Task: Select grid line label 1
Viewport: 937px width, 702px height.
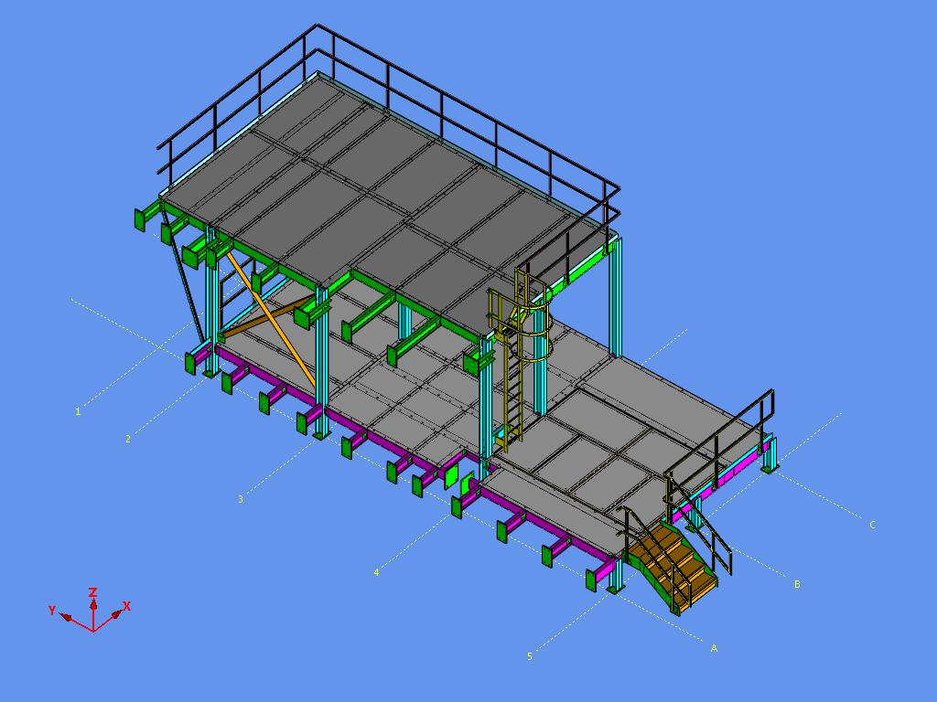Action: click(78, 412)
